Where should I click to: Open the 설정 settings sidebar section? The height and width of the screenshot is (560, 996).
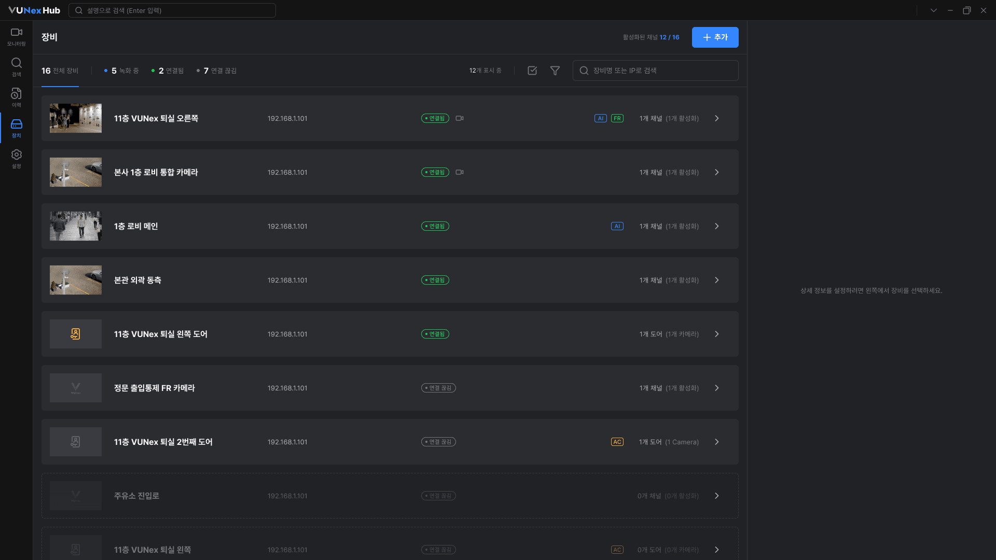coord(17,159)
